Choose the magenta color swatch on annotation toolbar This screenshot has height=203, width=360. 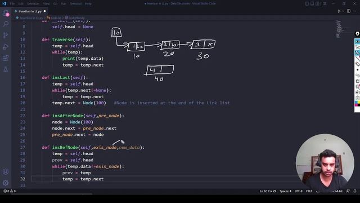(356, 105)
